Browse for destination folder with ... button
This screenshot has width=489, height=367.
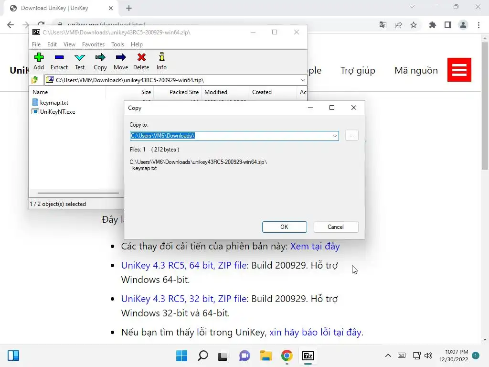coord(352,136)
